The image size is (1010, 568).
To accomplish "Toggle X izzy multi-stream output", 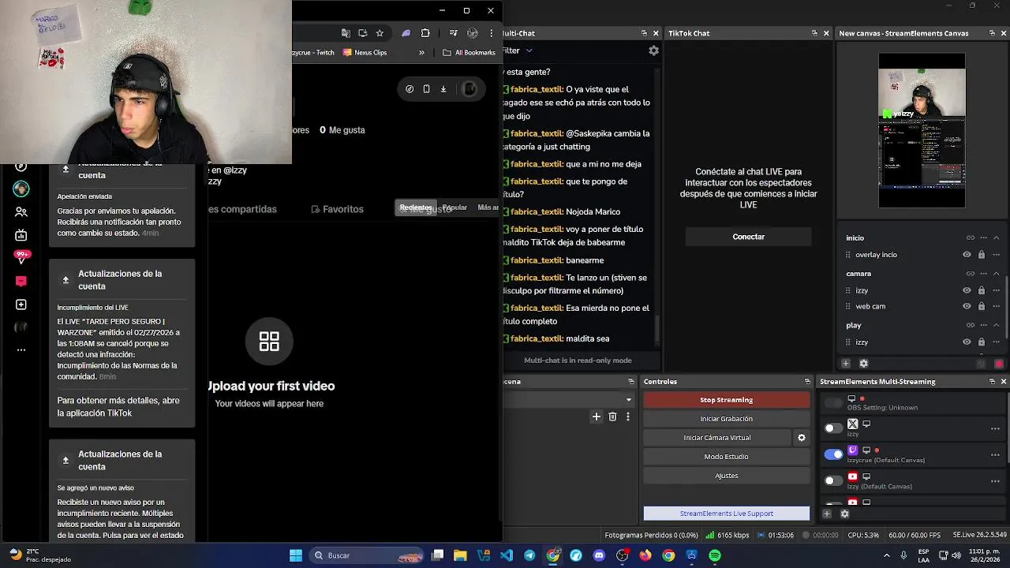I will pyautogui.click(x=833, y=428).
